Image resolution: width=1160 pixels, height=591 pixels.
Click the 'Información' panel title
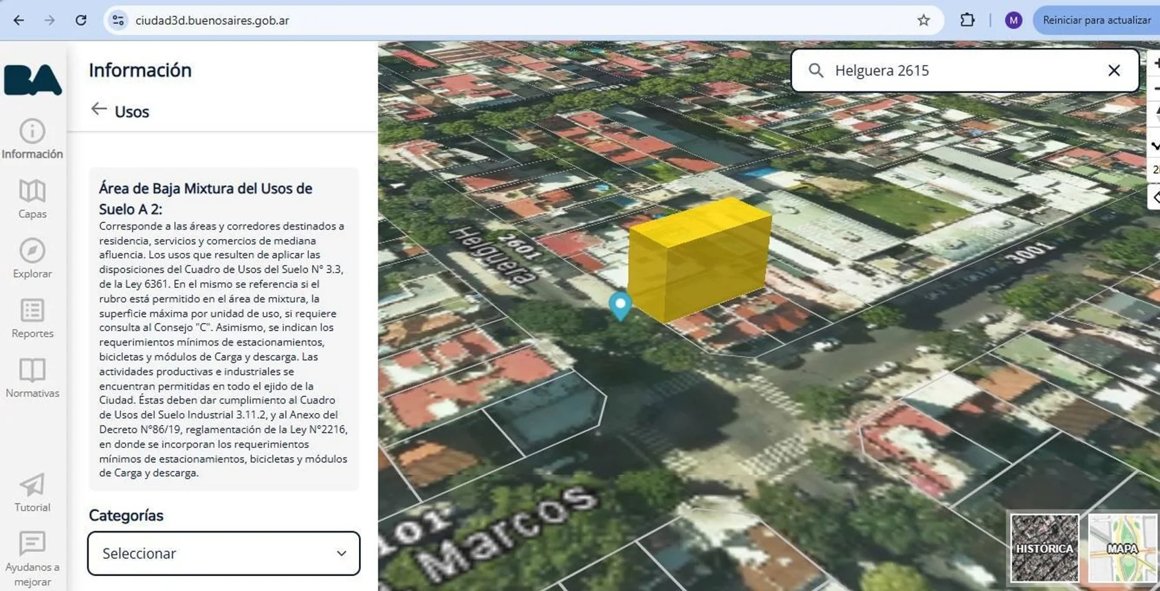(x=140, y=70)
